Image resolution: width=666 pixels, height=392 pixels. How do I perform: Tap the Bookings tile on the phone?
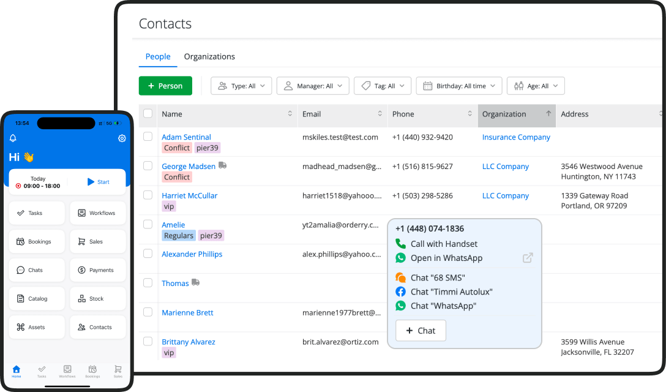point(37,242)
